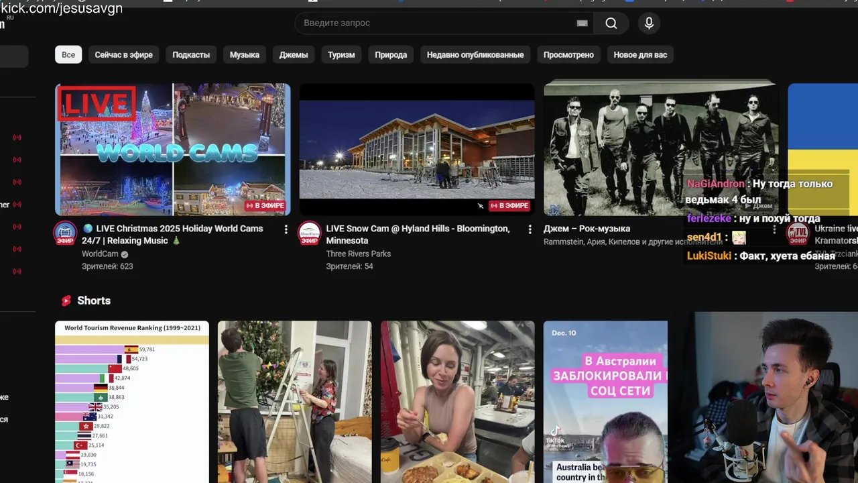Open options menu for LIVE Snow Cam video
The image size is (858, 483).
point(530,229)
